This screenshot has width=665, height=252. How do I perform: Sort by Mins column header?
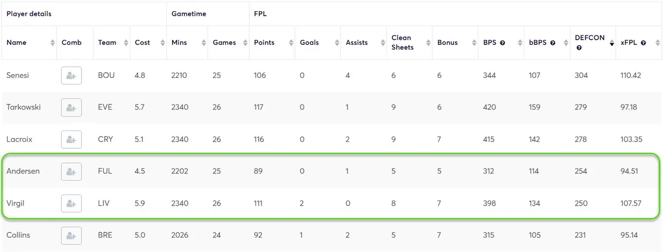click(x=180, y=43)
